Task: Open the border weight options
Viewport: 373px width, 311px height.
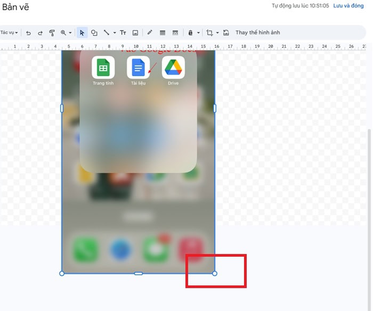Action: [163, 33]
